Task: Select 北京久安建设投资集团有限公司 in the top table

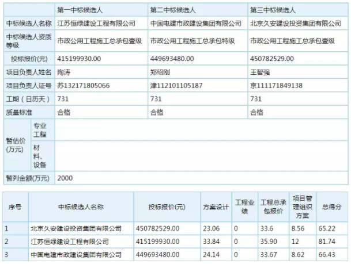Action: [x=296, y=23]
